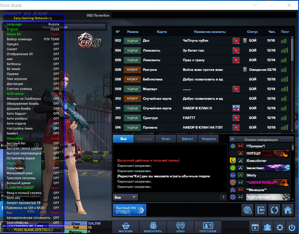Expand the chat channel Все dropdown
The image size is (299, 234).
coord(125,197)
